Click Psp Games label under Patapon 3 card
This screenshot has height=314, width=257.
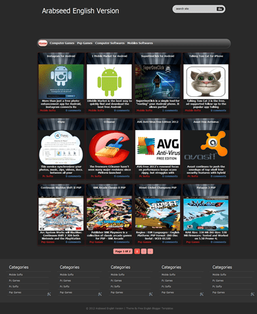click(x=192, y=242)
